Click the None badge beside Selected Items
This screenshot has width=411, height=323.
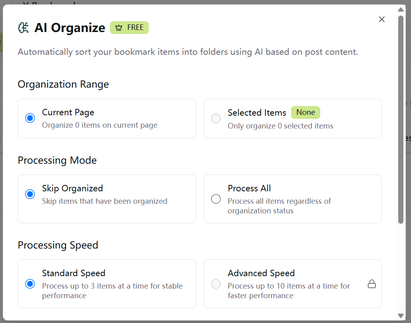pos(305,112)
